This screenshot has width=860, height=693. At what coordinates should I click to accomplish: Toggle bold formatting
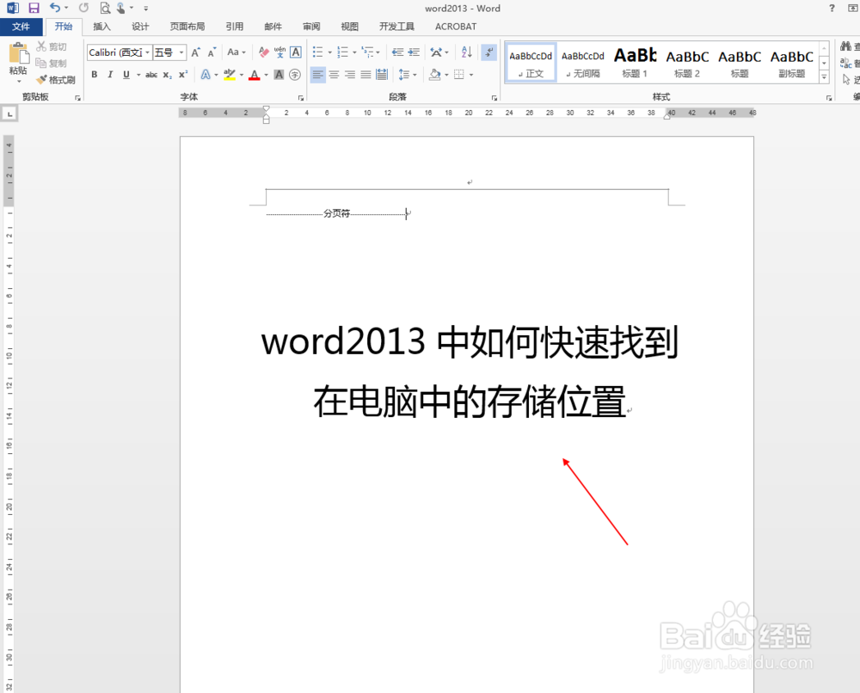[x=95, y=75]
